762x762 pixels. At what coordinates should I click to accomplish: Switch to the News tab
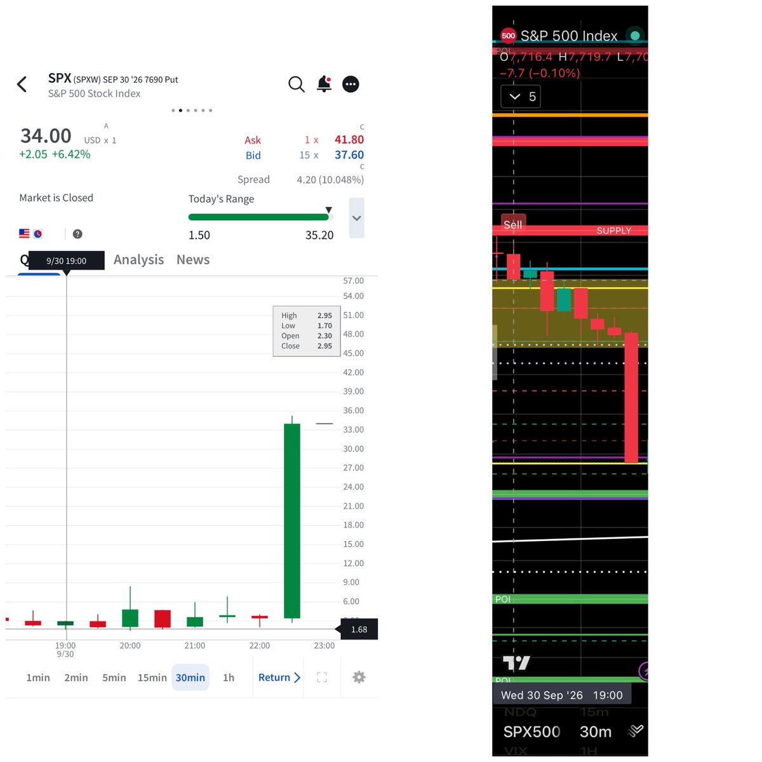coord(193,260)
